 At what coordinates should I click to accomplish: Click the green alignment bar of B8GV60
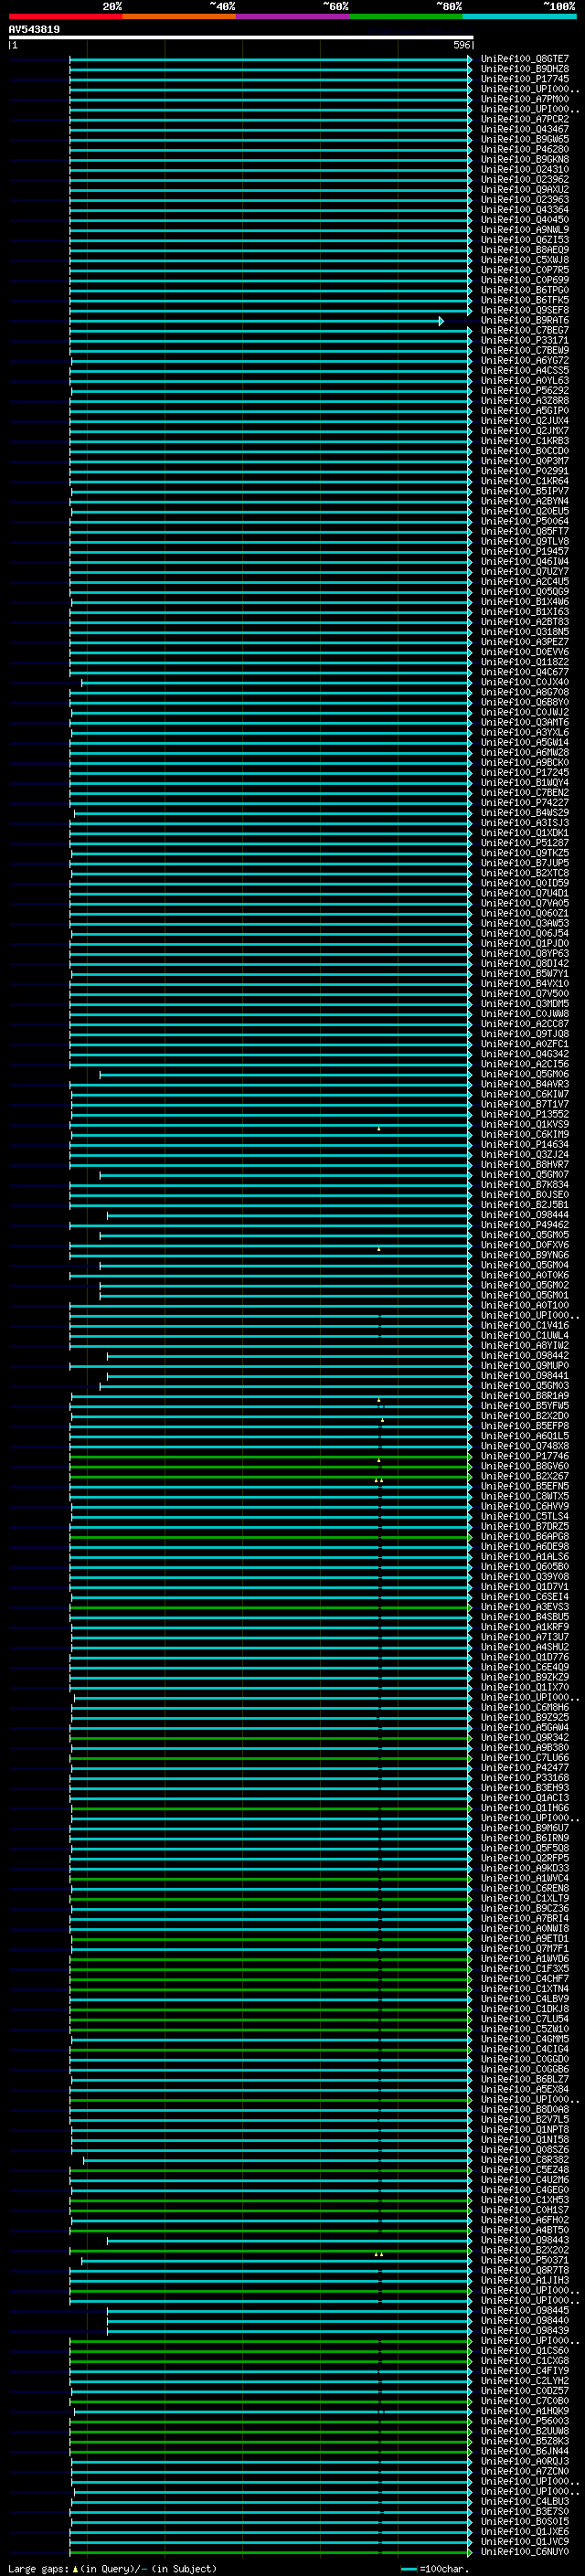click(270, 1466)
